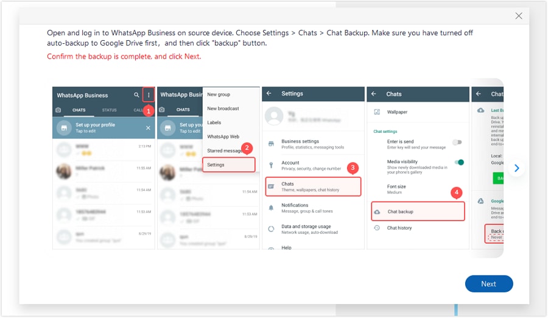
Task: Open the three-dot menu in WhatsApp Business
Action: pyautogui.click(x=149, y=95)
